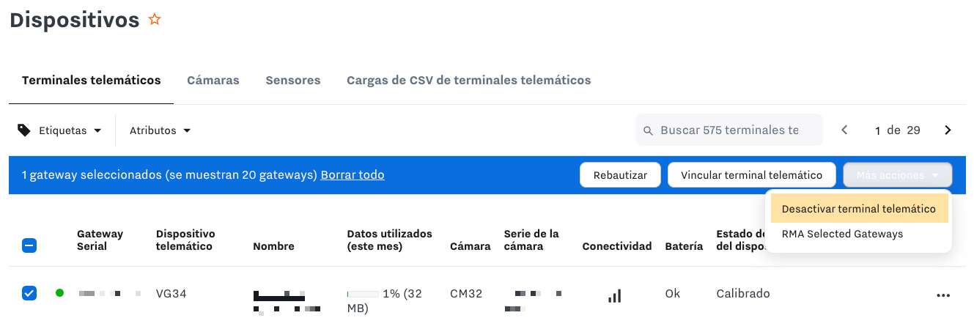974x329 pixels.
Task: Click the Borrar todo link
Action: point(353,175)
